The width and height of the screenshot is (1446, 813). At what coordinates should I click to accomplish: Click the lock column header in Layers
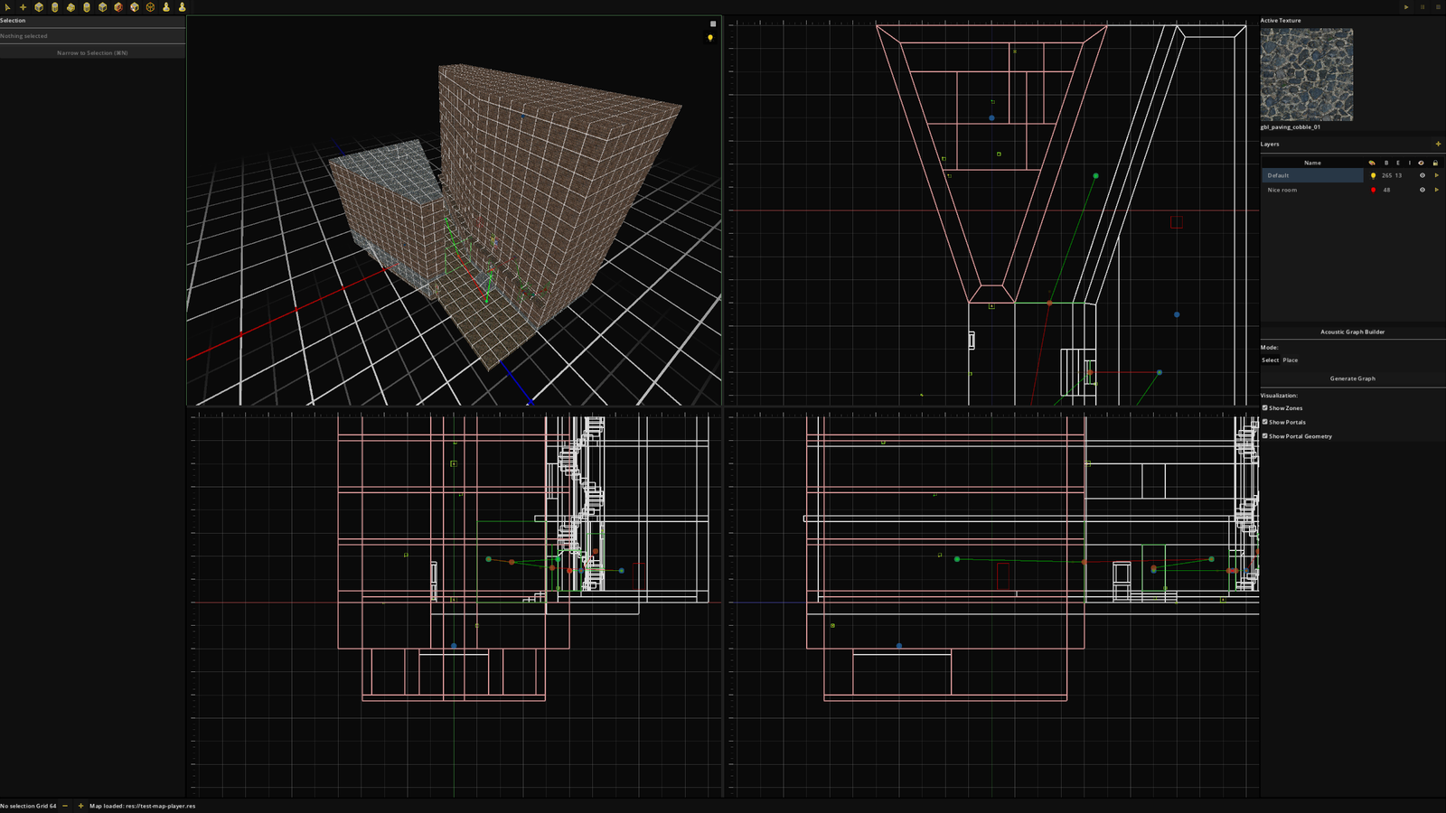(1435, 163)
